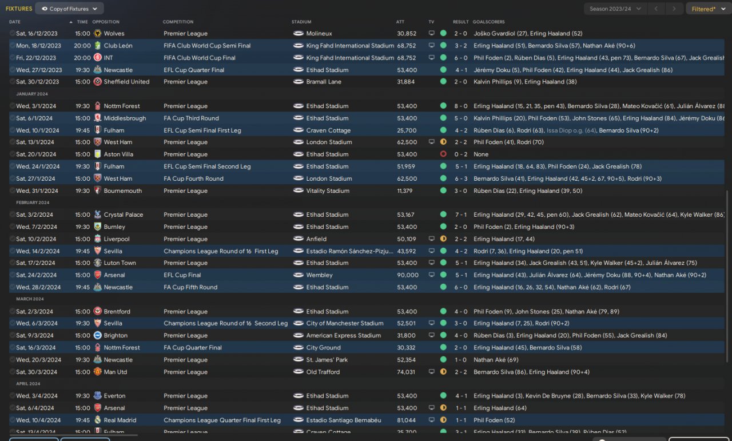The height and width of the screenshot is (441, 732).
Task: Sort by the ATT column header
Action: coord(400,22)
